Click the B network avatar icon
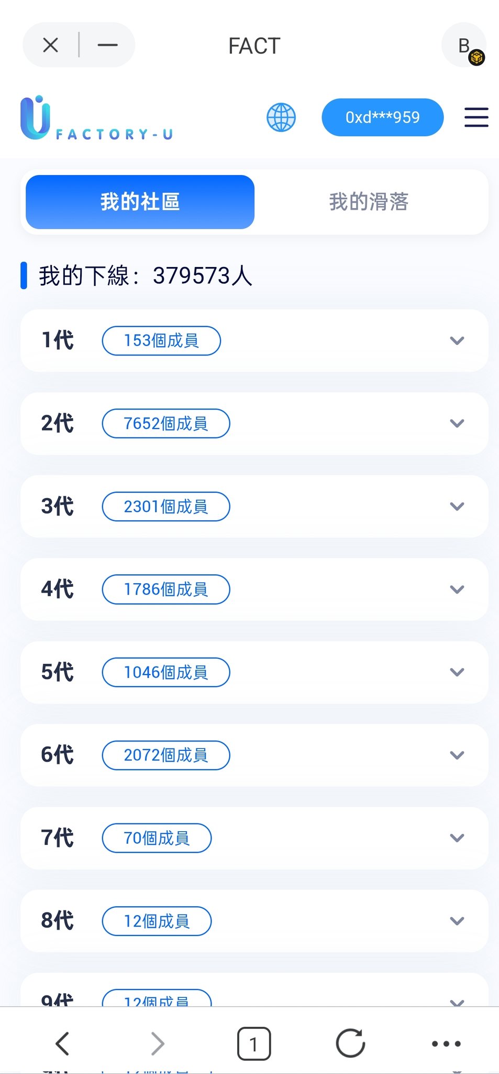 [464, 46]
